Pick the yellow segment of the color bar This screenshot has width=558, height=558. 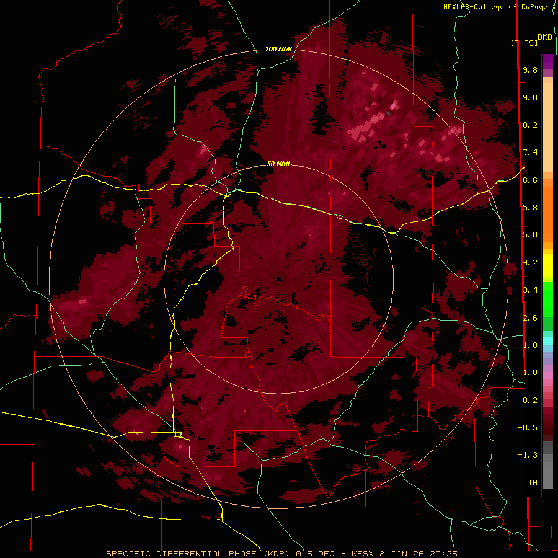(x=547, y=265)
